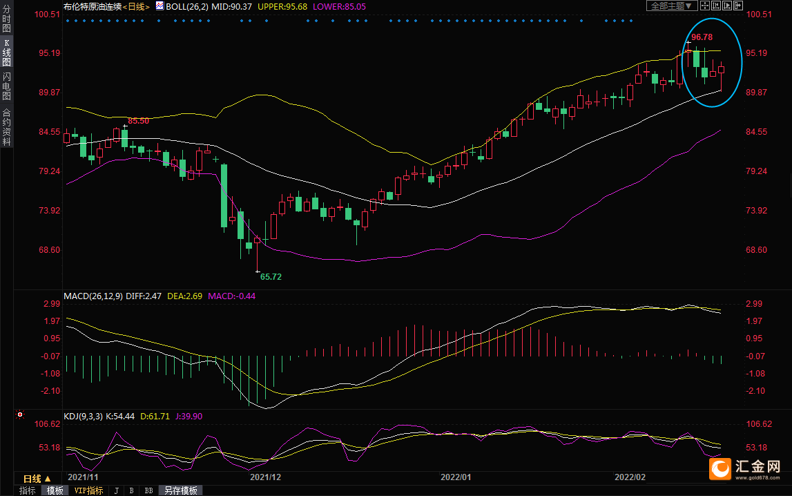Click the chart playback icon
This screenshot has height=496, width=792.
(x=727, y=6)
